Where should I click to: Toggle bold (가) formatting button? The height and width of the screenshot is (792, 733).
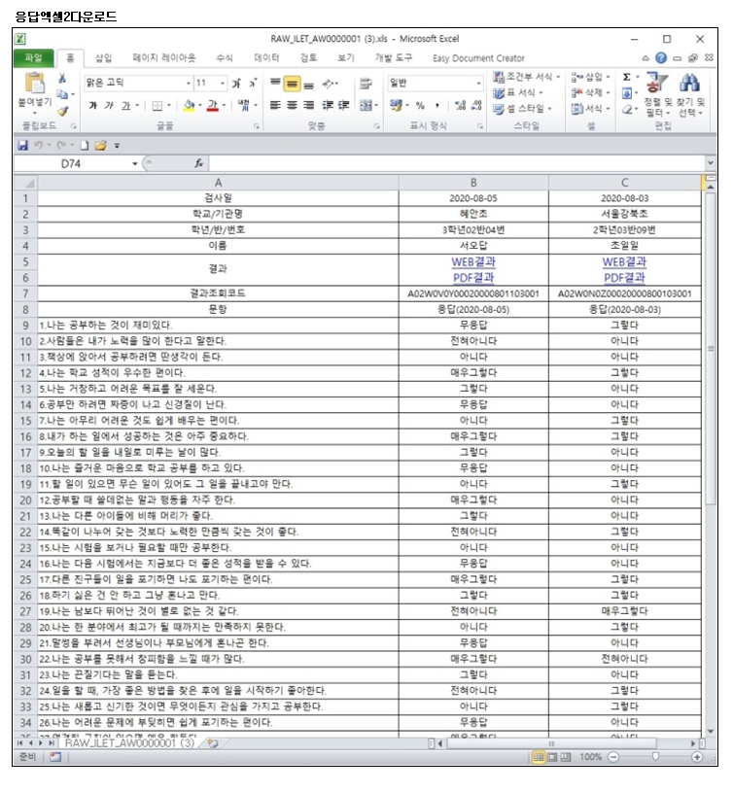pos(93,105)
